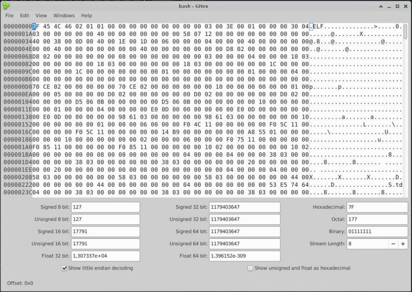Click the Signed 32 bit field
This screenshot has width=412, height=292.
point(245,207)
